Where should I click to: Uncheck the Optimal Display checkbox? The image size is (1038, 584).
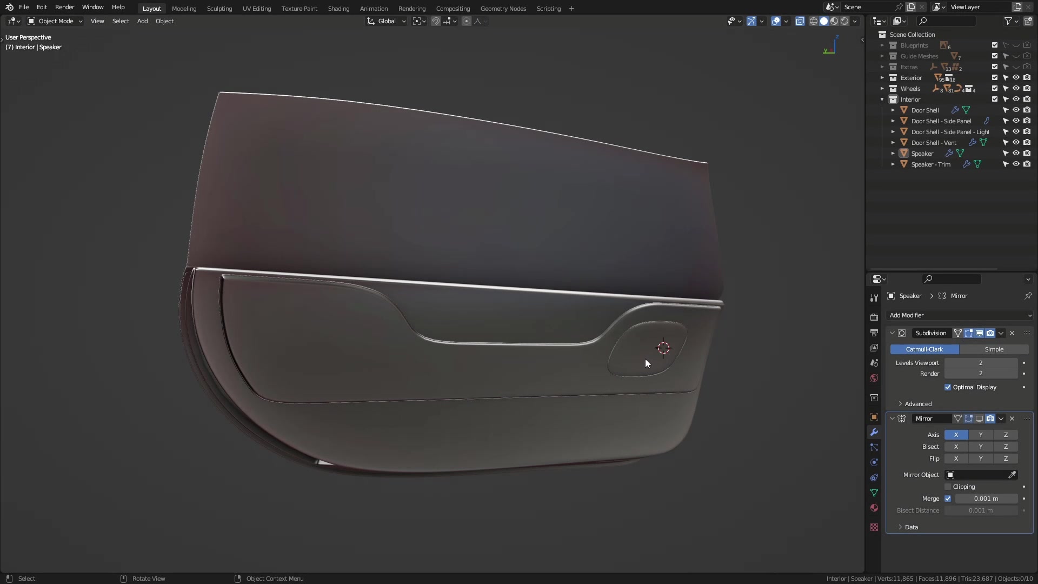[x=948, y=387]
